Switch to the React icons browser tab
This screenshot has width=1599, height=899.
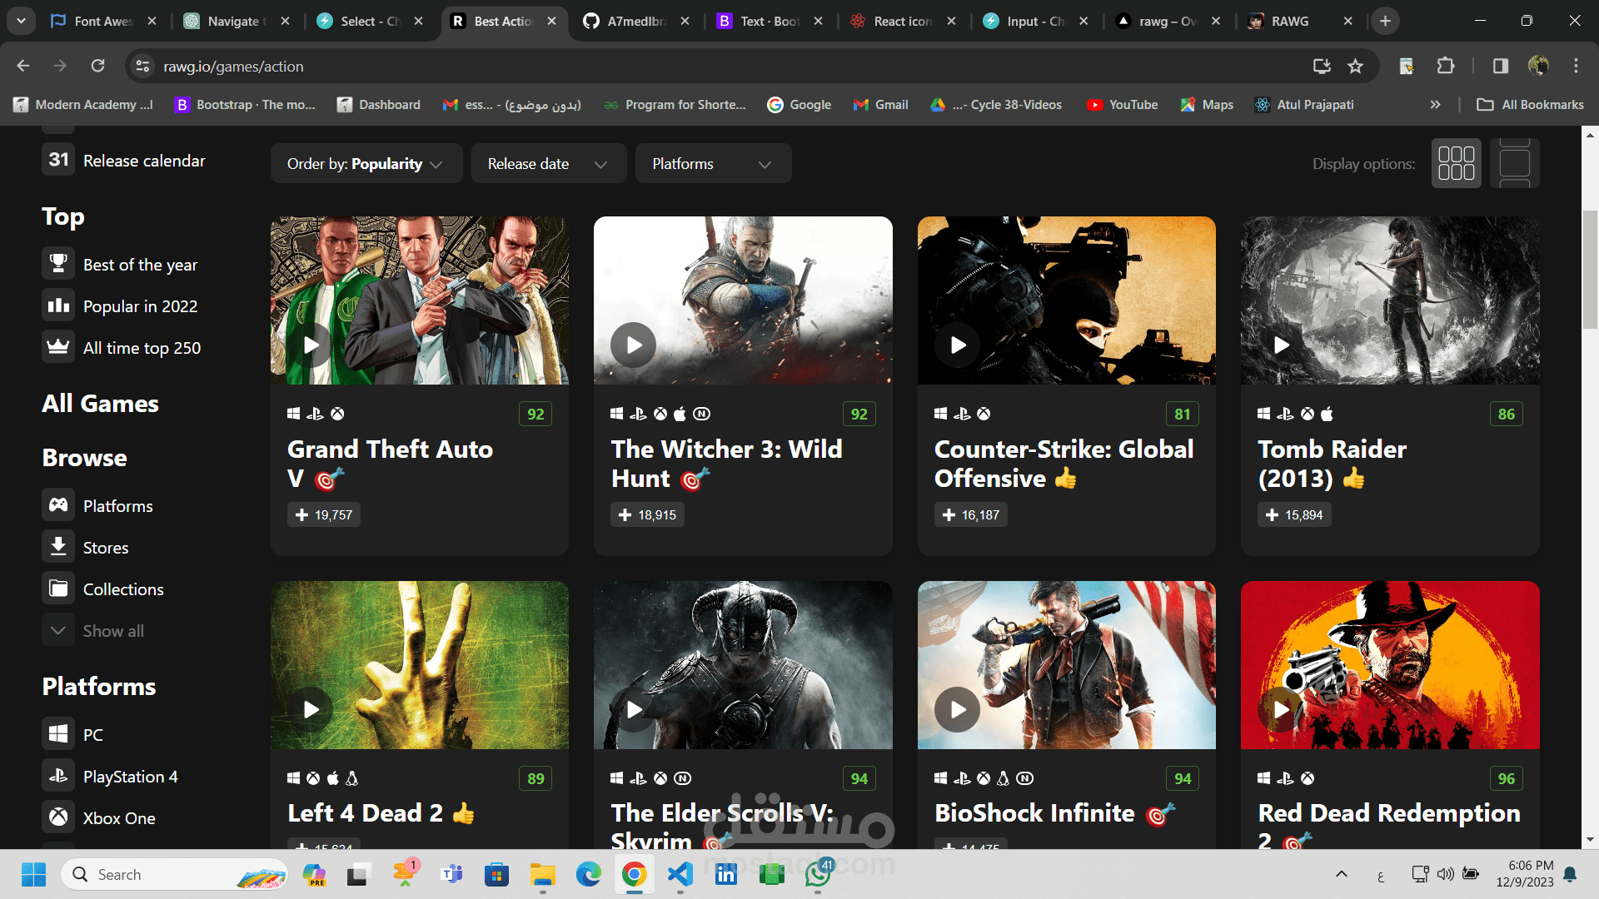coord(903,21)
